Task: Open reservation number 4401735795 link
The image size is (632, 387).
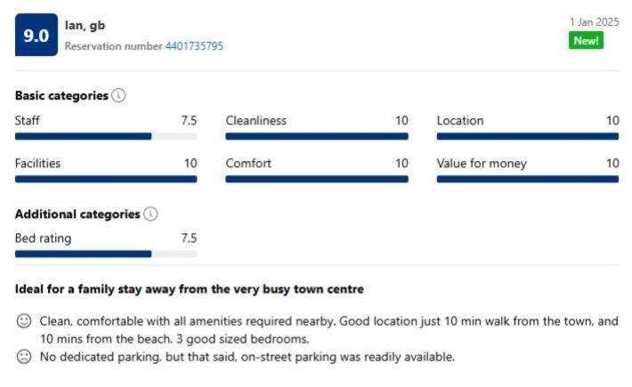Action: [194, 46]
